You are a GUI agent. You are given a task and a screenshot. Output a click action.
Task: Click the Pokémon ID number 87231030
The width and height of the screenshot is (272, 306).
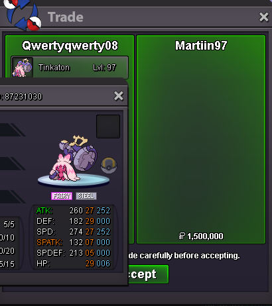click(23, 97)
